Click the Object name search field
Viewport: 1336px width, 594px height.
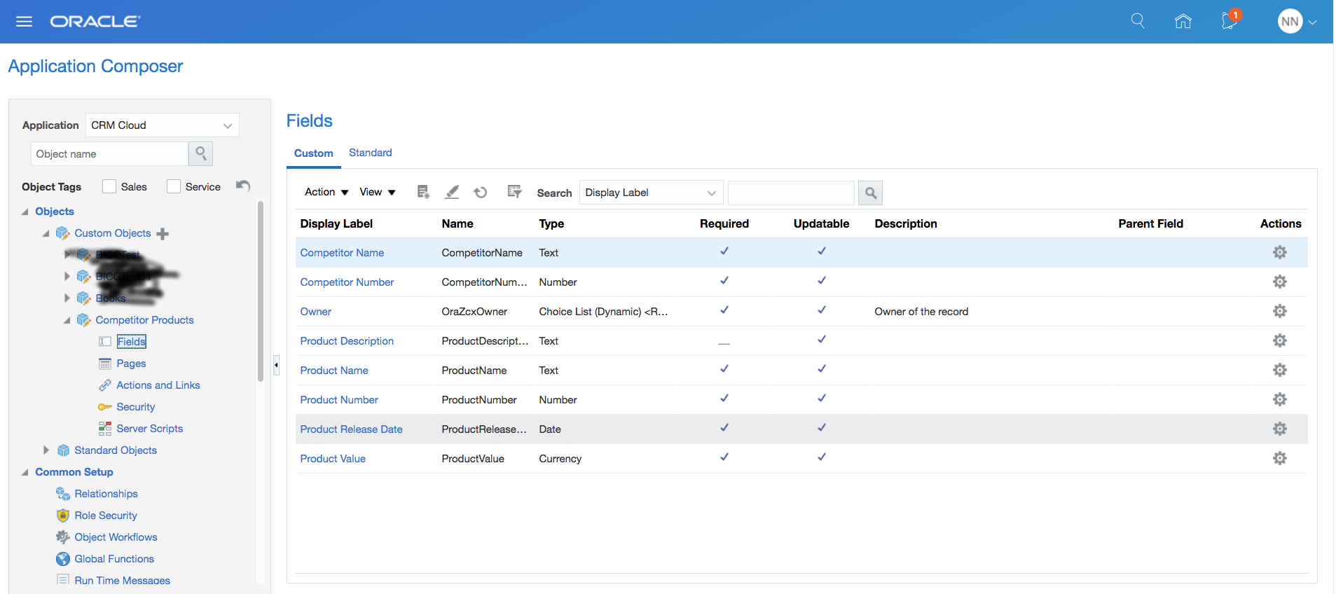pos(109,154)
